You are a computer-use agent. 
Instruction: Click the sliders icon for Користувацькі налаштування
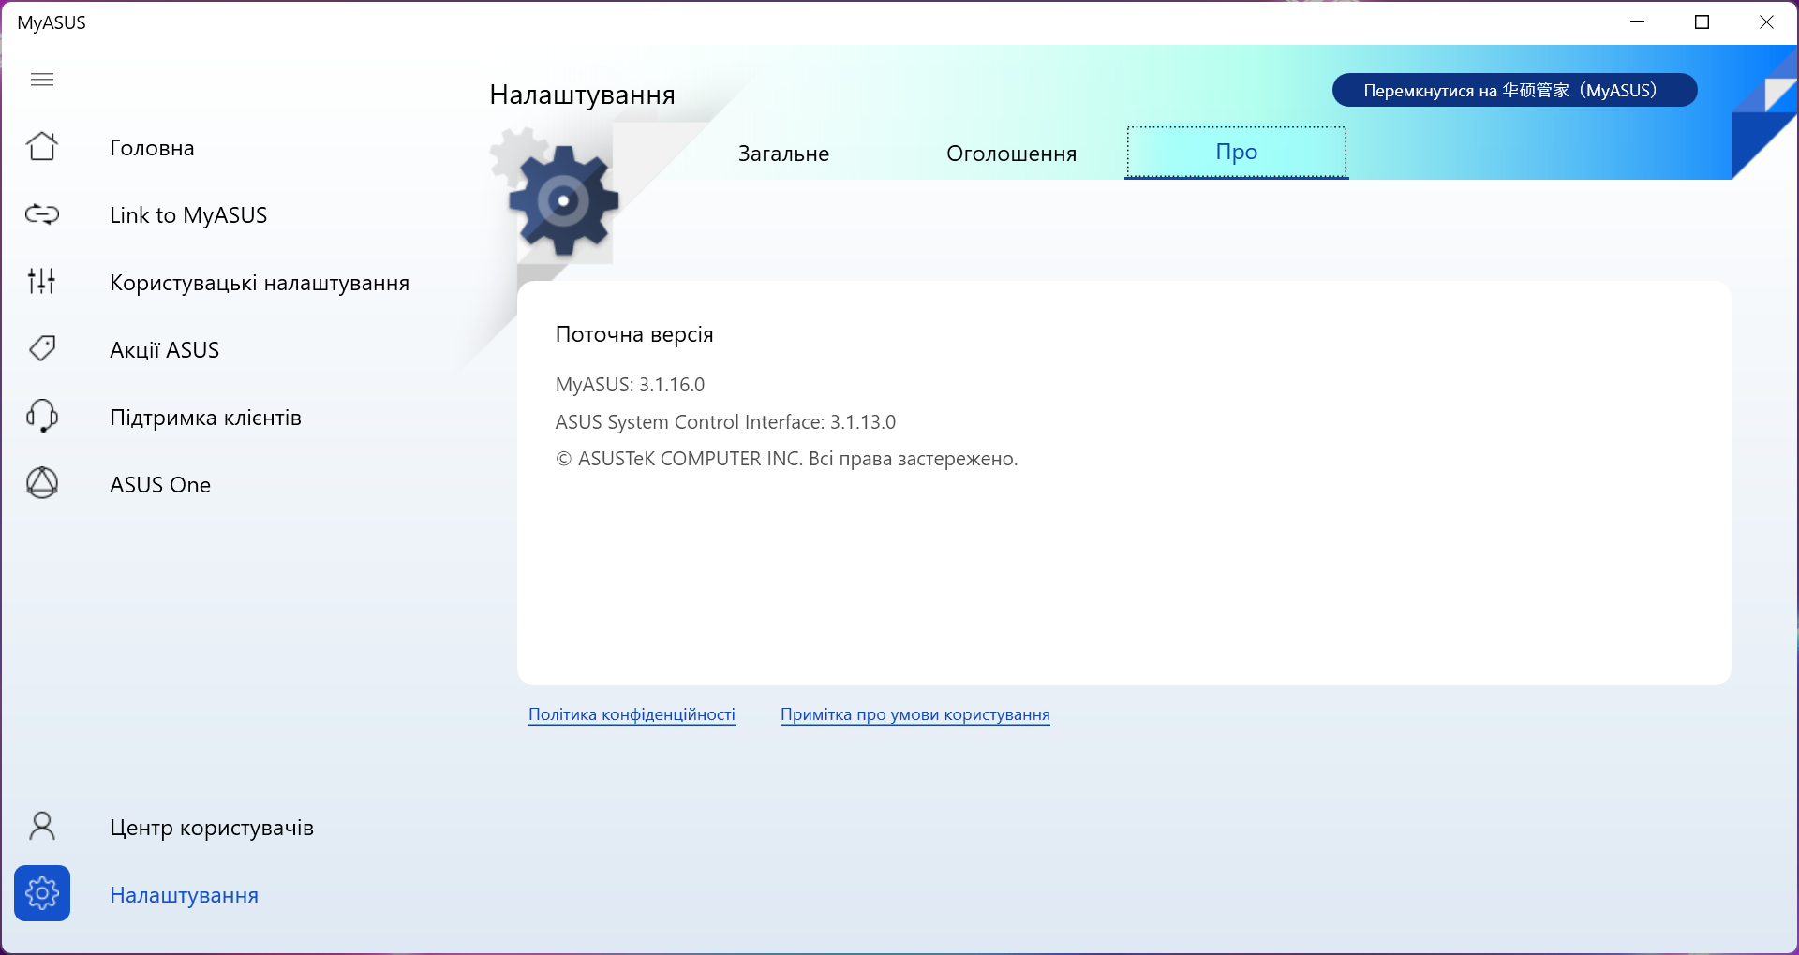(42, 281)
